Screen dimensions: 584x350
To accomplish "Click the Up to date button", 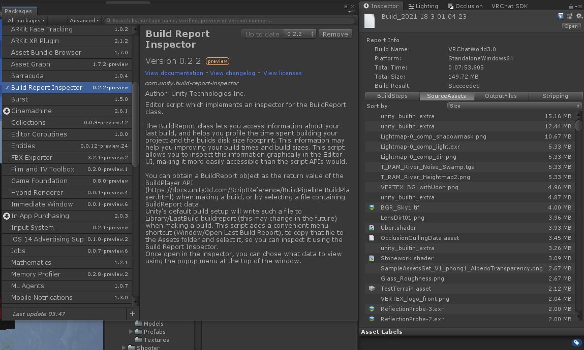I will click(x=263, y=34).
